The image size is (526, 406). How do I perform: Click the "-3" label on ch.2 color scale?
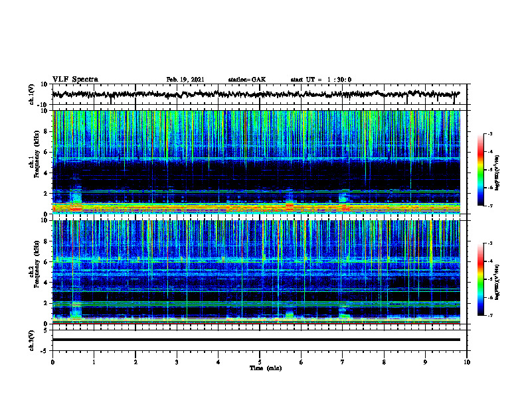pyautogui.click(x=489, y=243)
